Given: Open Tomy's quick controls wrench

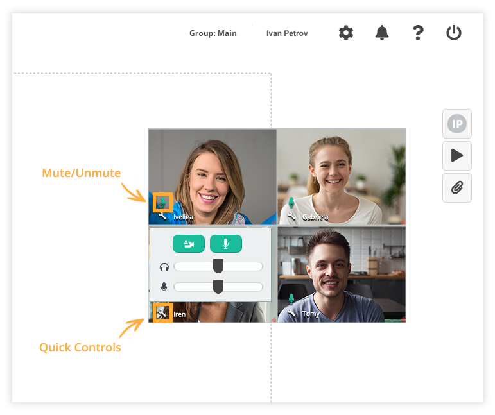Looking at the screenshot, I should pos(291,312).
